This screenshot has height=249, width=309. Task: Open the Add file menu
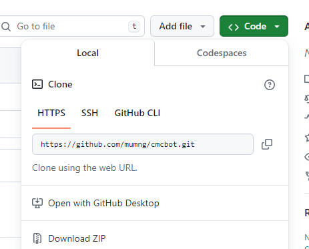click(x=182, y=26)
